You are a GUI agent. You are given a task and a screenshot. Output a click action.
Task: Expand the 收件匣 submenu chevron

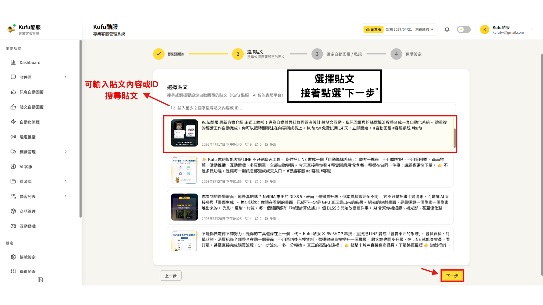click(x=66, y=77)
